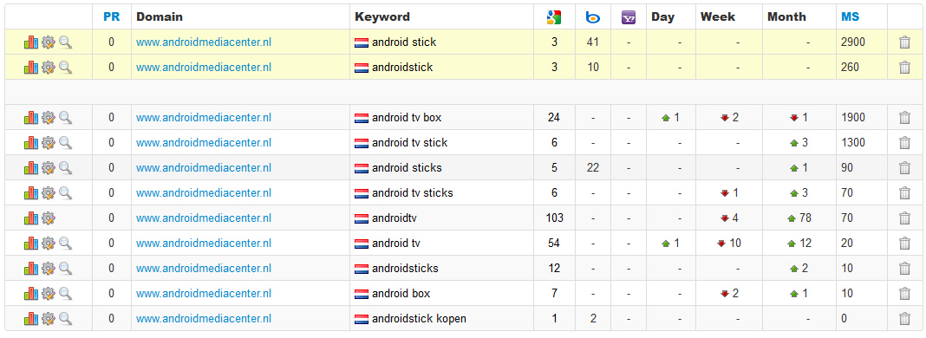
Task: Click magnifier icon for android tv box
Action: pyautogui.click(x=65, y=117)
